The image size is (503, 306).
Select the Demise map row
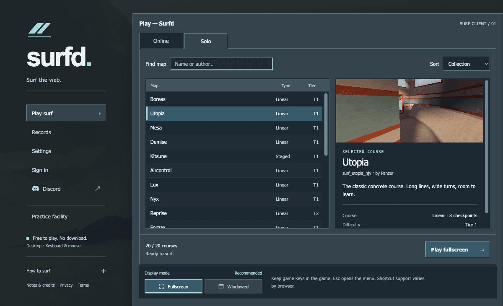pos(234,142)
